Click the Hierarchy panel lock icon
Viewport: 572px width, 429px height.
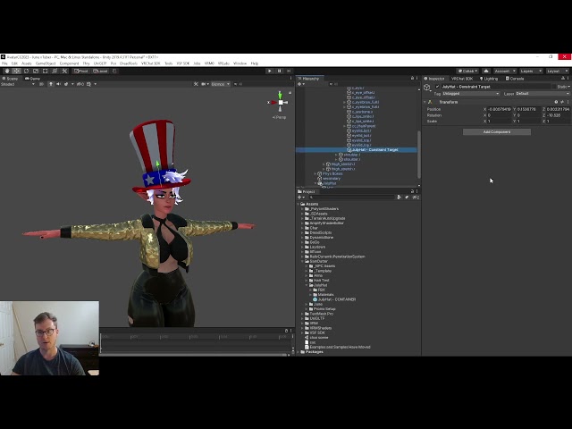coord(413,79)
